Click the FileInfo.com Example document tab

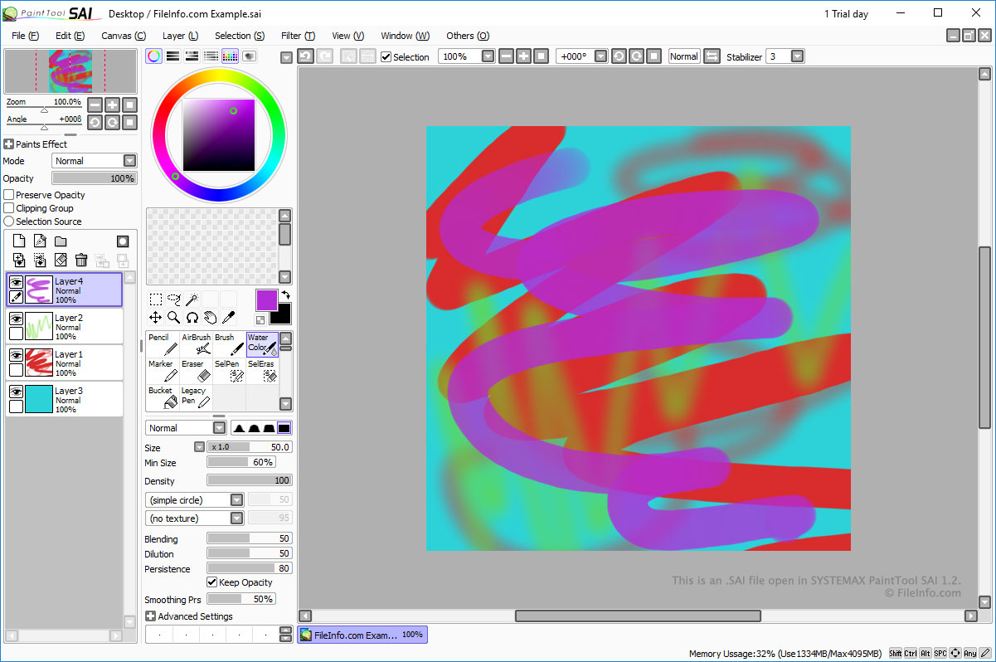[x=362, y=635]
